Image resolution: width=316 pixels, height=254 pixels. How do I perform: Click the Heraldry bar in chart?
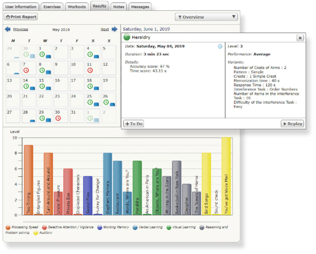tap(137, 188)
